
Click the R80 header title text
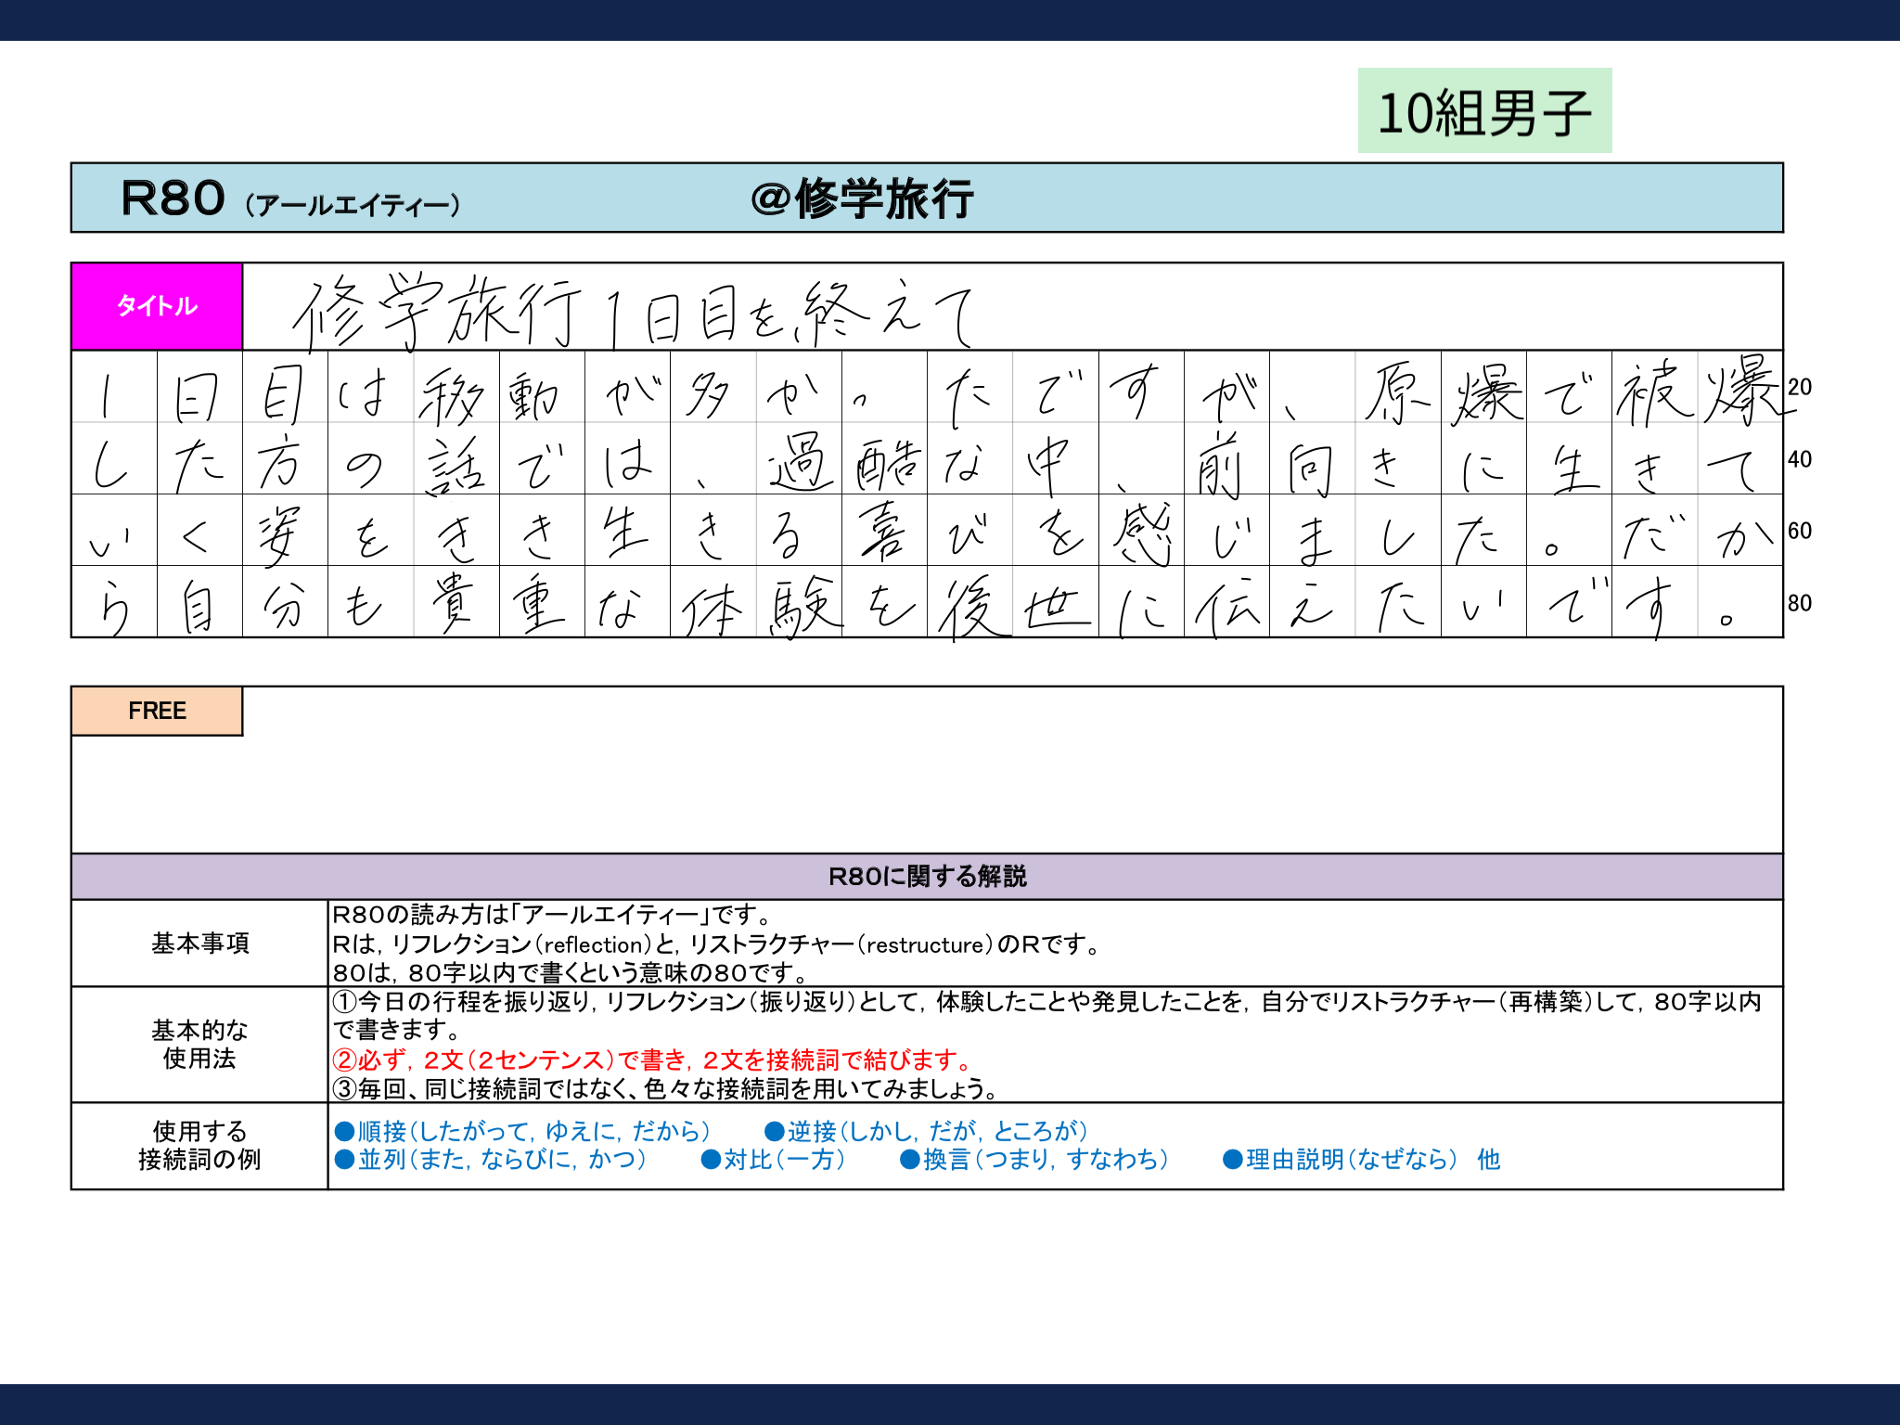click(173, 199)
